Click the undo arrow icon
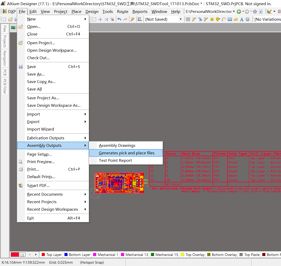This screenshot has height=266, width=281. click(119, 19)
